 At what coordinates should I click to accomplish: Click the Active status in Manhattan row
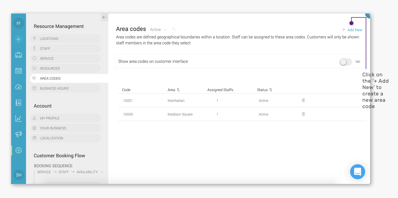[x=263, y=101]
